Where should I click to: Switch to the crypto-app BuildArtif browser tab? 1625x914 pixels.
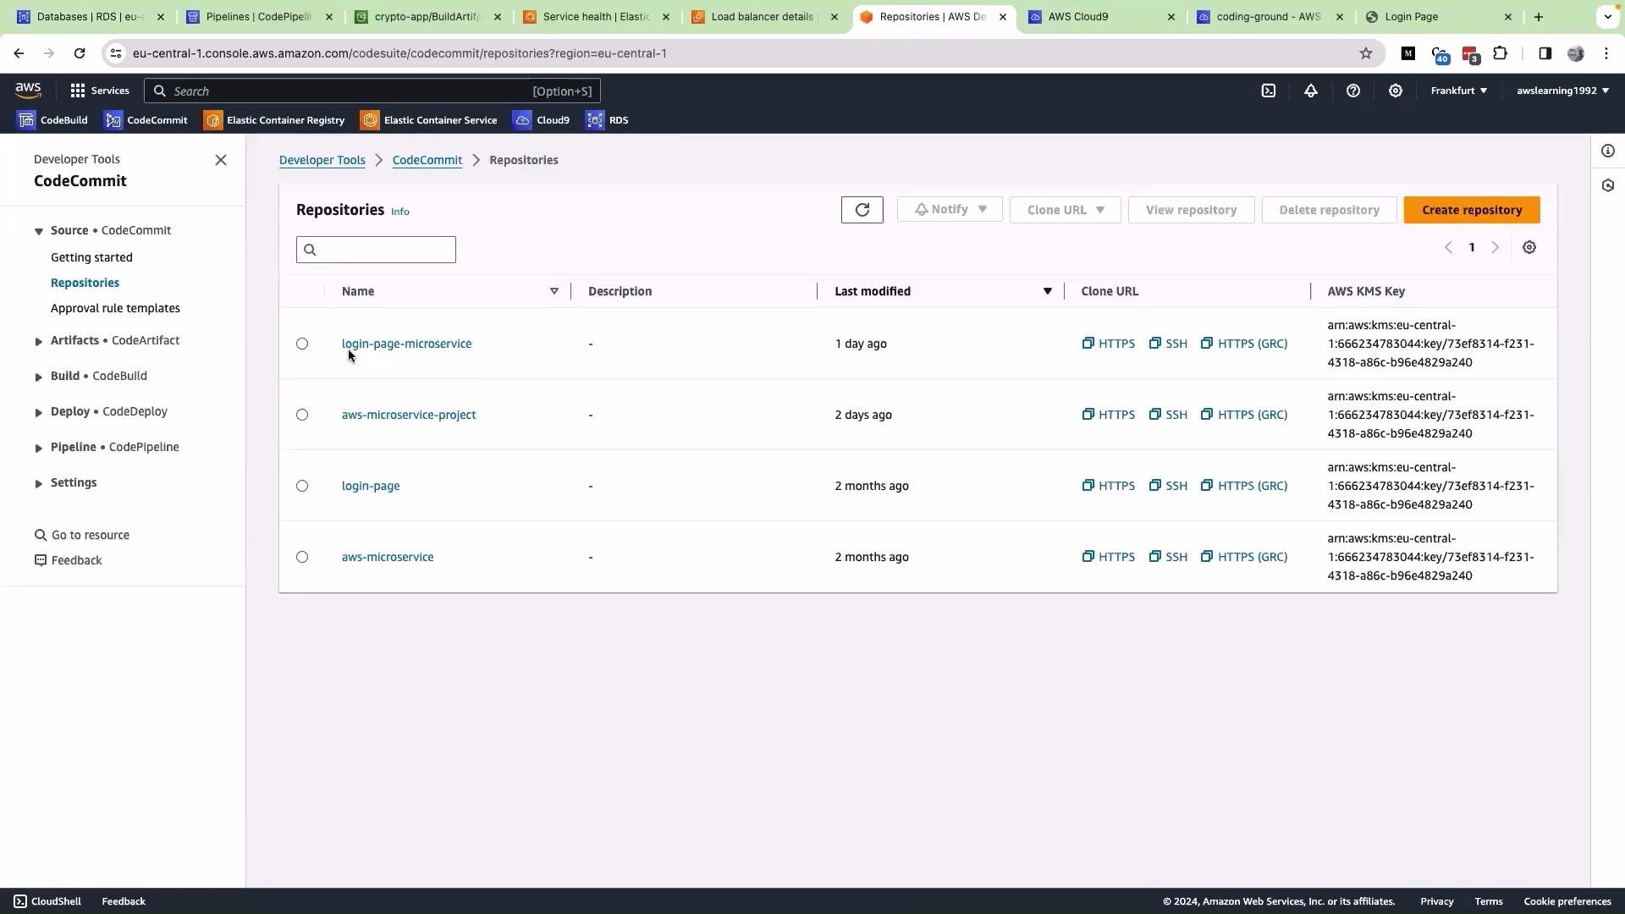(427, 17)
